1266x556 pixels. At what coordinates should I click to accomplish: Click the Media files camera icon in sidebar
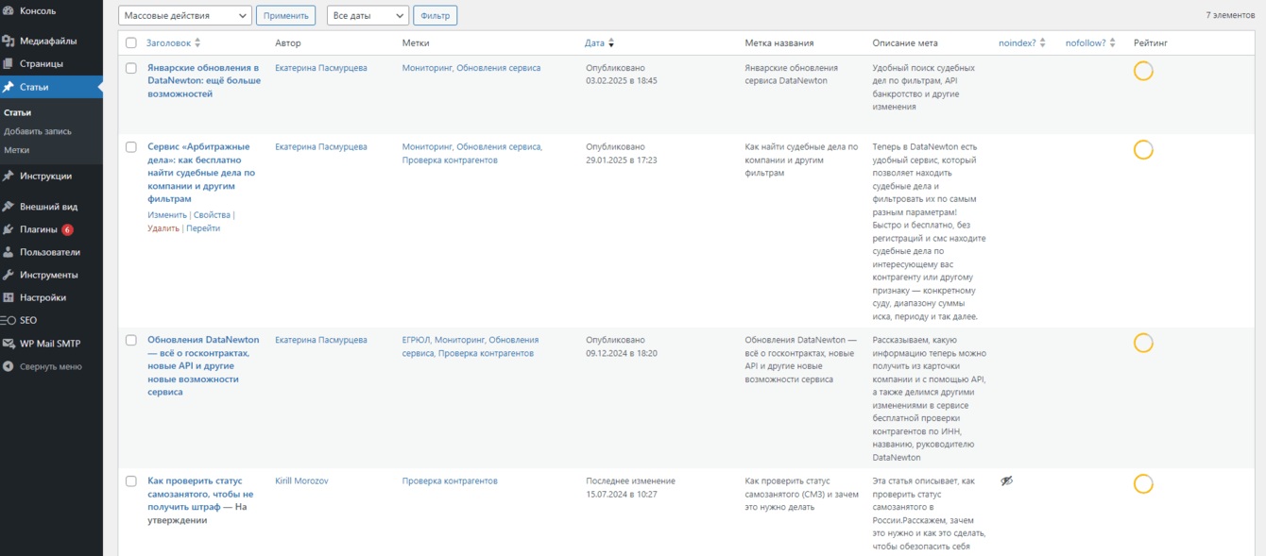(9, 41)
